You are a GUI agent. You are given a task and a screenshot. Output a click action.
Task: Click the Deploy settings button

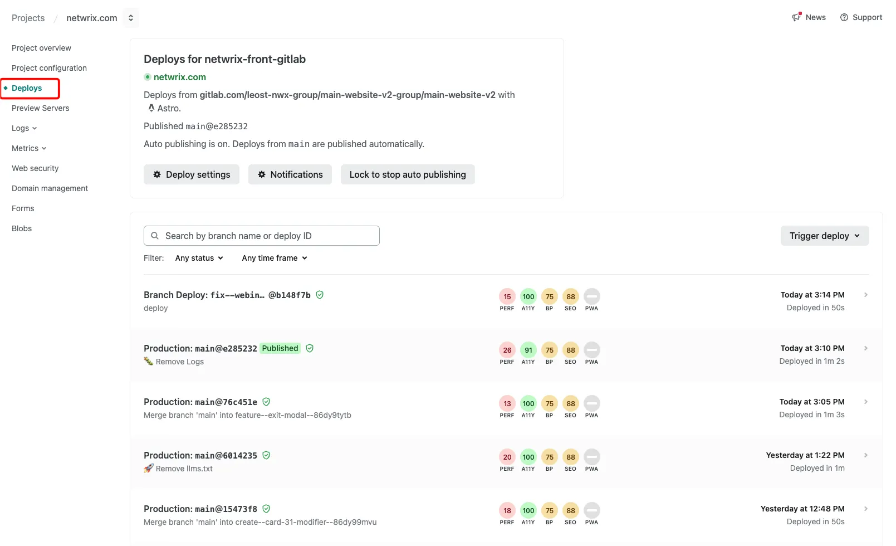(192, 174)
